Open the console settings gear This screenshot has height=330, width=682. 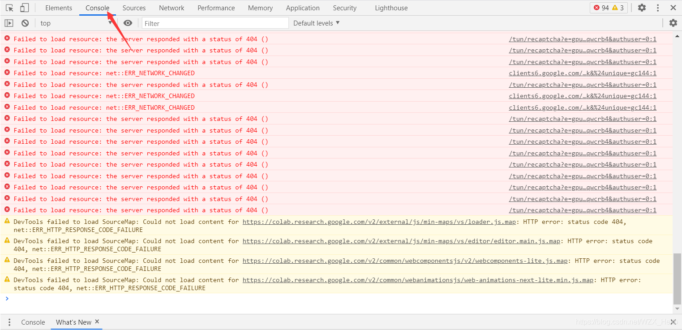tap(673, 23)
